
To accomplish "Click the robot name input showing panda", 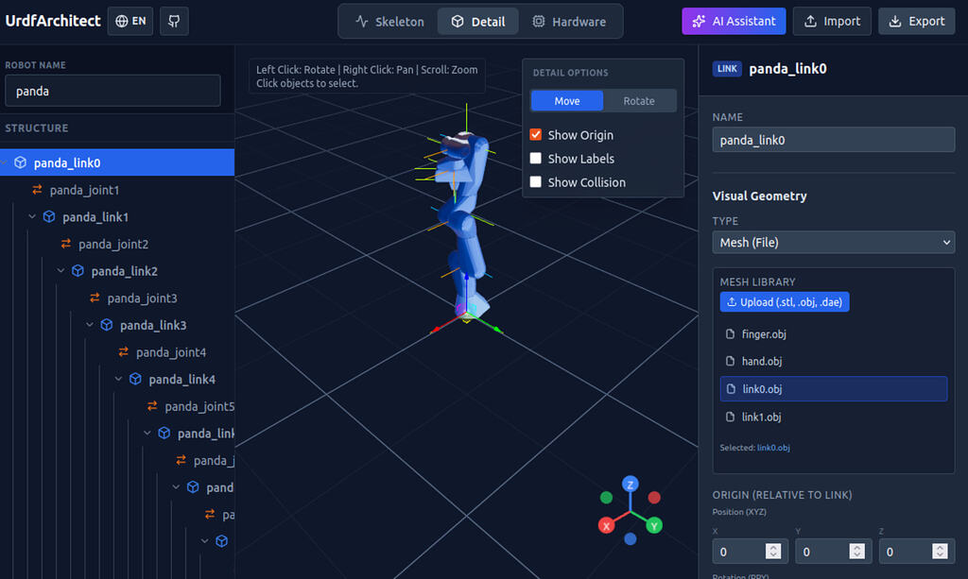I will click(x=112, y=92).
